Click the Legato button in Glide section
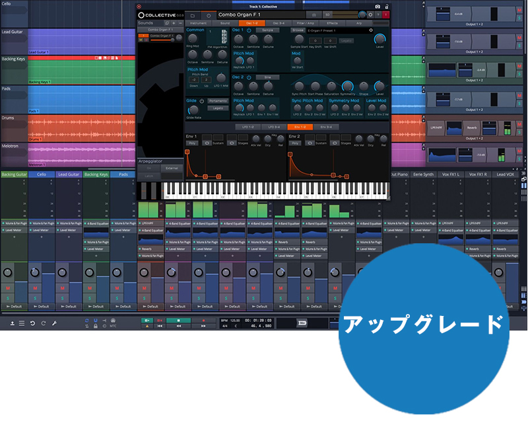The image size is (528, 429). 218,108
